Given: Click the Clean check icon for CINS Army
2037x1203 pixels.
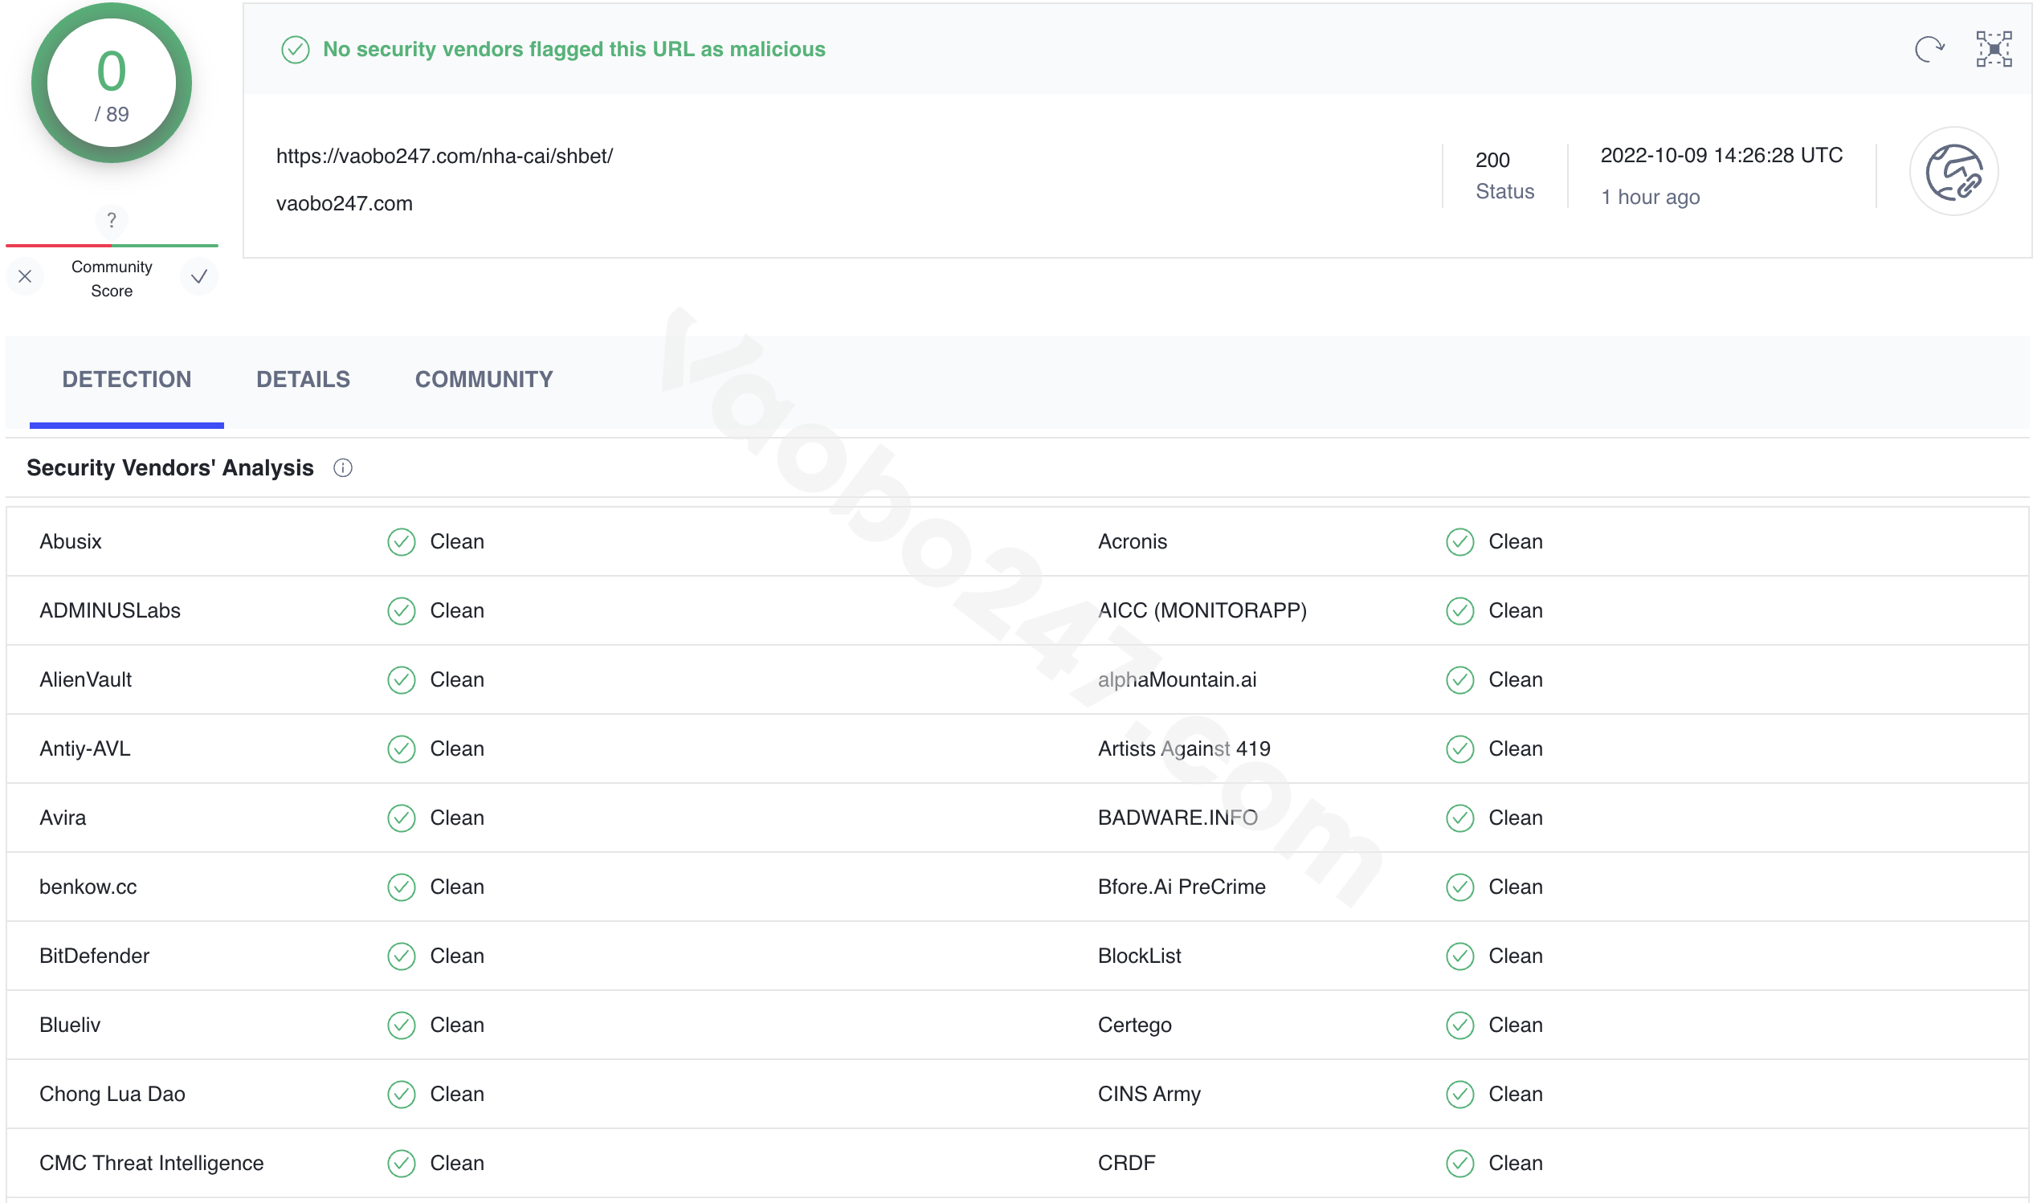Looking at the screenshot, I should tap(1459, 1094).
